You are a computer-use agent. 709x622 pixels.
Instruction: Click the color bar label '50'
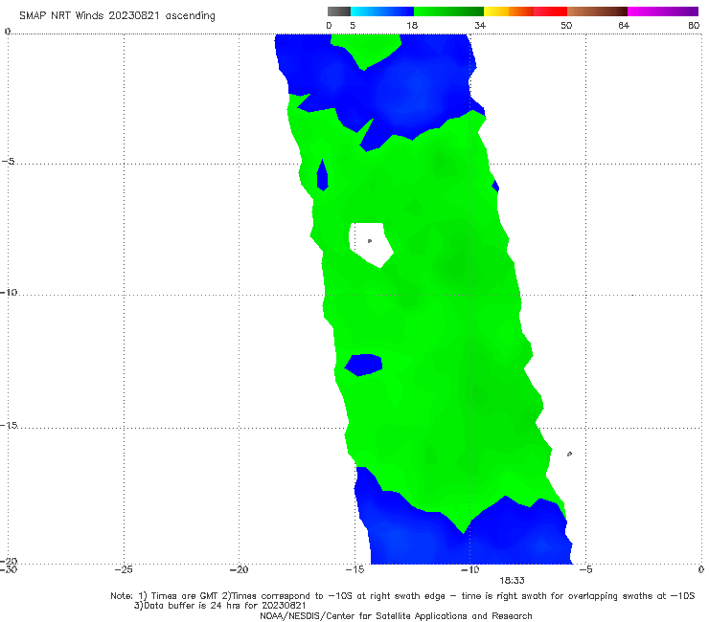tap(566, 26)
